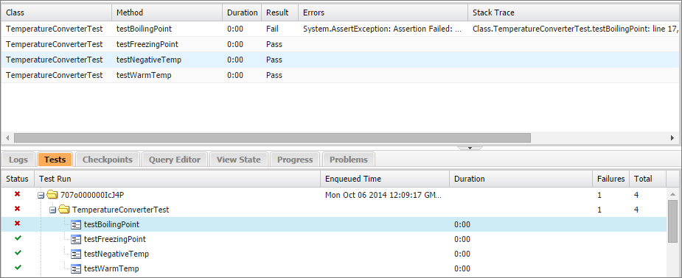Click test method icon beside testBoilingPoint
Viewport: 682px width, 278px height.
pyautogui.click(x=76, y=224)
